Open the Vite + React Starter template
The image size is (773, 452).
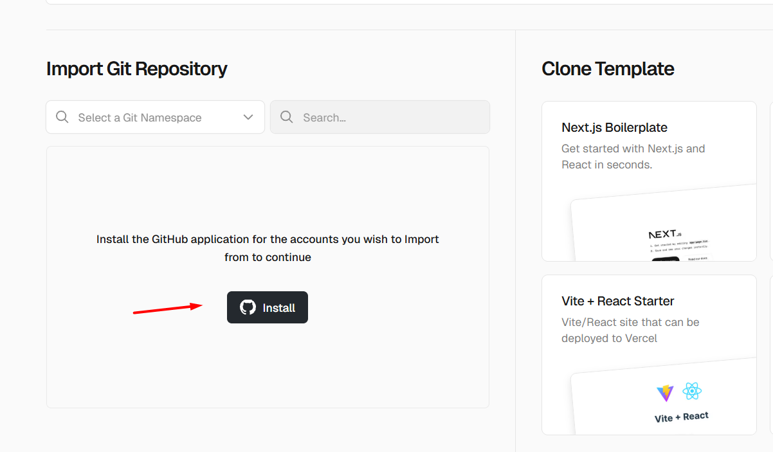[x=648, y=354]
